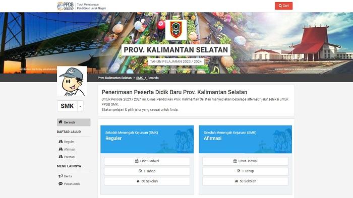Click the TAHUN PELAJARAN 2023 / 2024 label
This screenshot has height=198, width=353.
click(x=176, y=61)
